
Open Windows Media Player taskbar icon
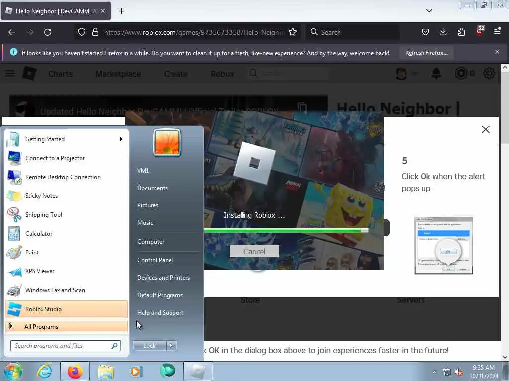tap(135, 371)
